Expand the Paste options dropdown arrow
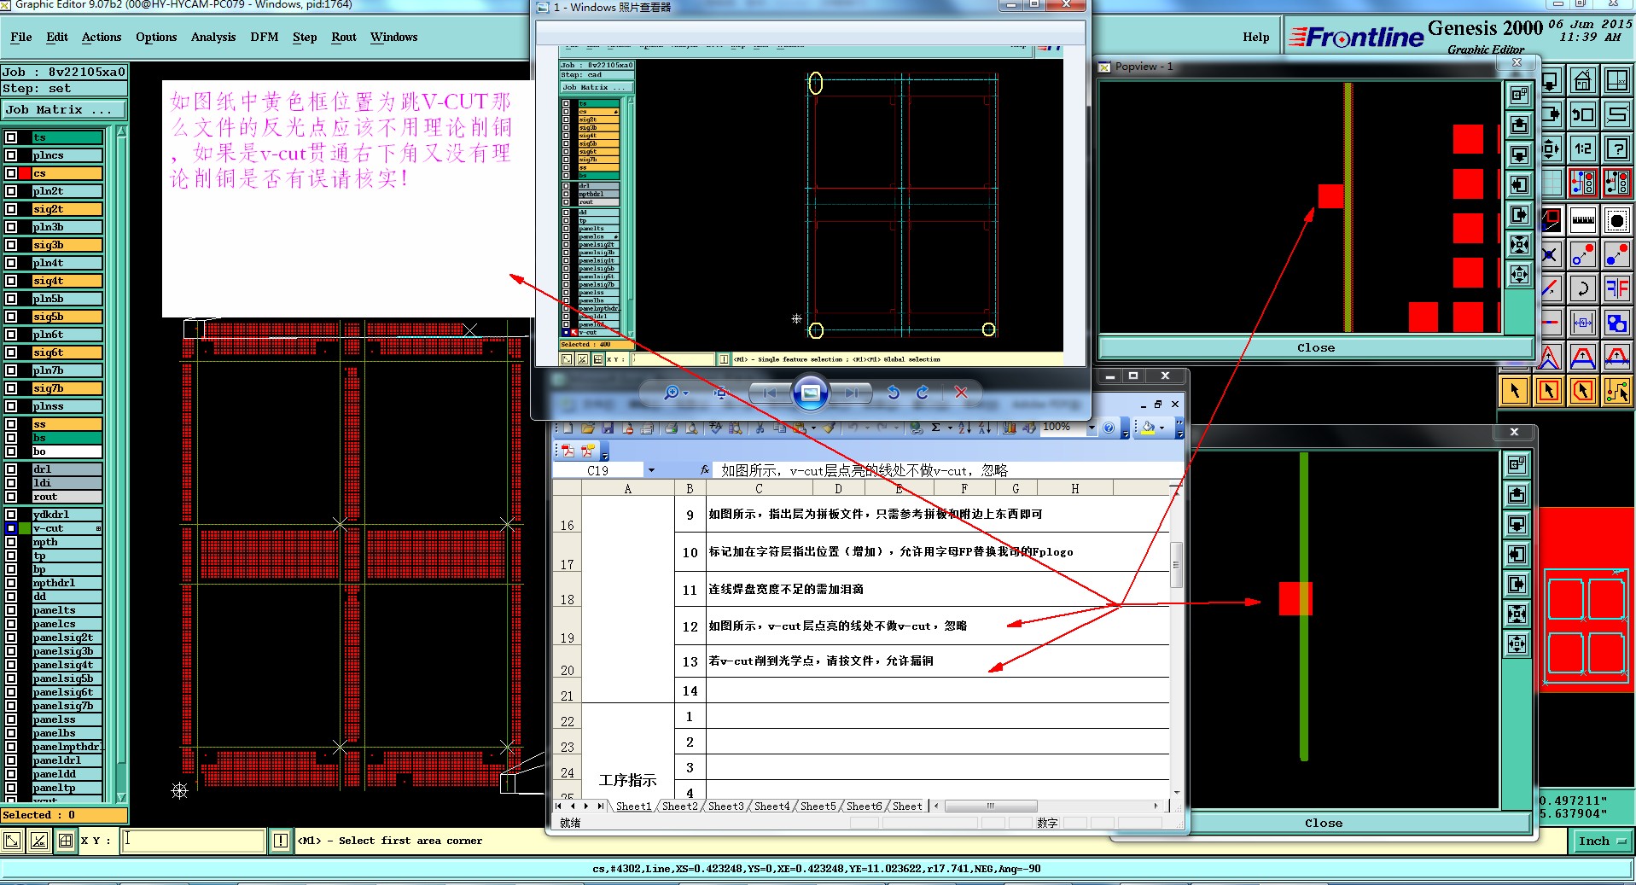 (813, 428)
